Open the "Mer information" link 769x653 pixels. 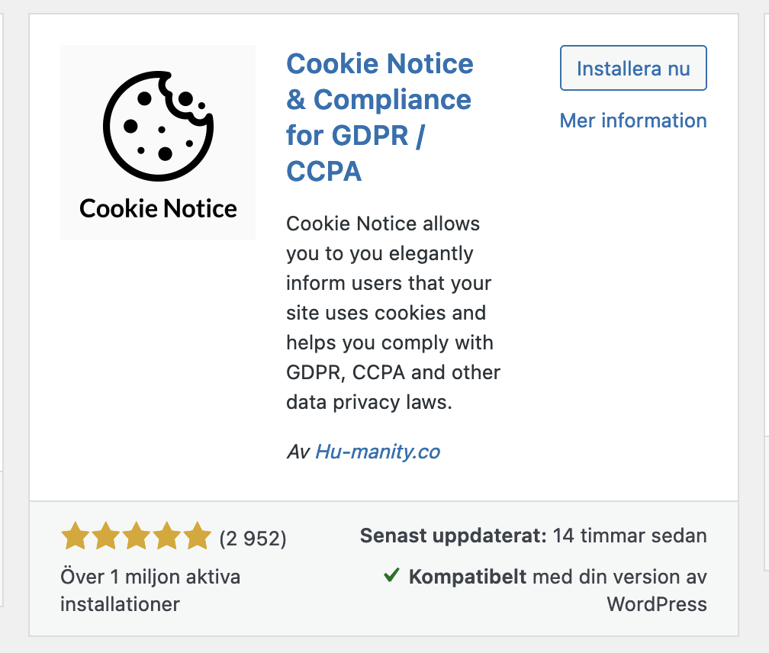tap(633, 121)
